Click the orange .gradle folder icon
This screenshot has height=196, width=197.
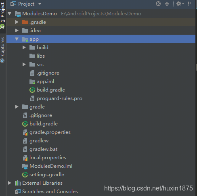25,22
